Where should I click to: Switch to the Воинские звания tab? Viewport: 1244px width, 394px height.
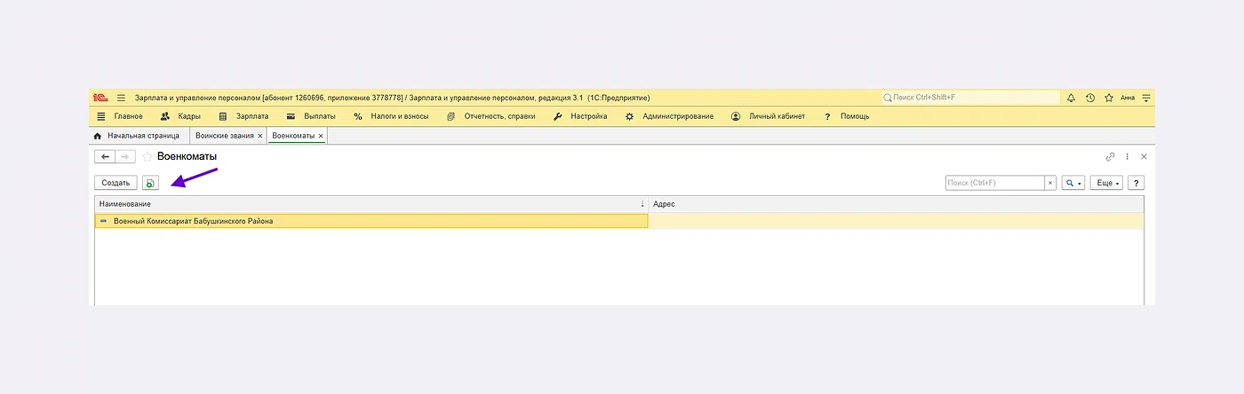pos(226,136)
